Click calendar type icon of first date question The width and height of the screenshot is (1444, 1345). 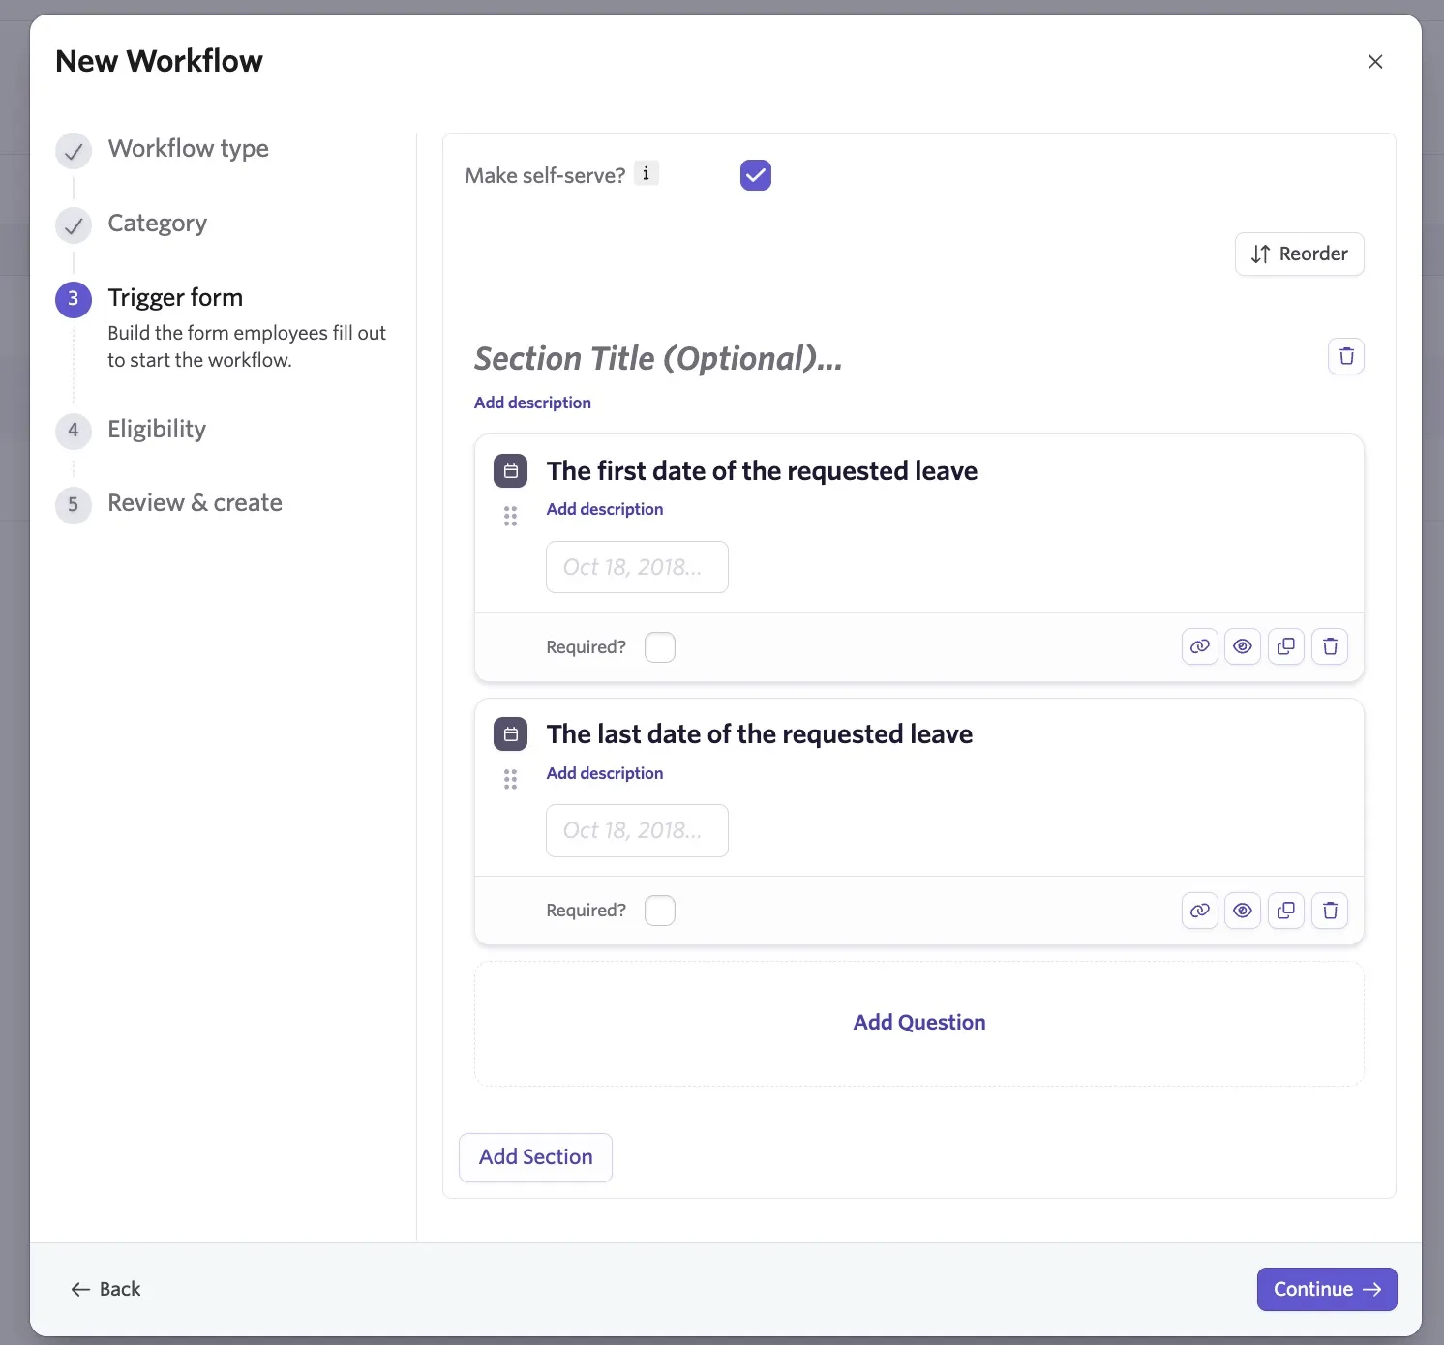(x=511, y=471)
